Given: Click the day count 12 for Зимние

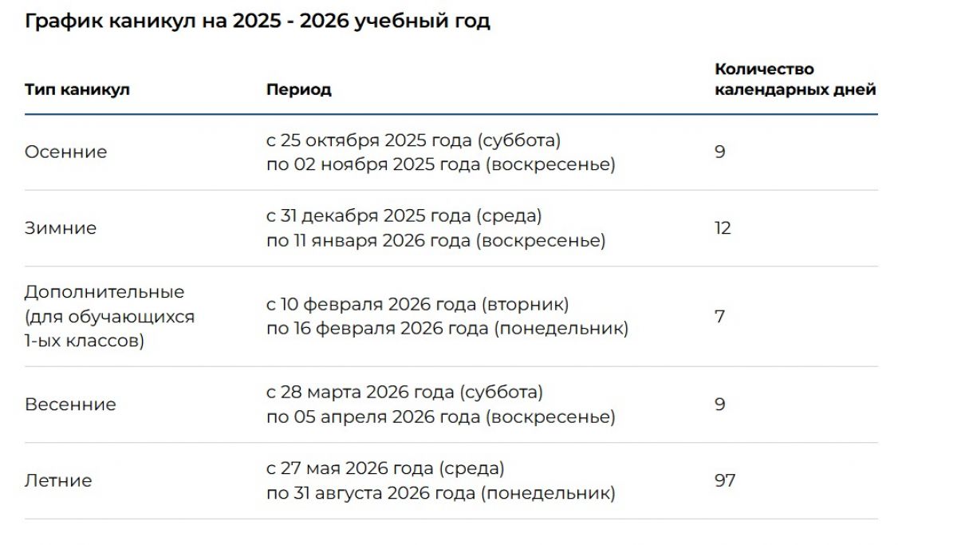Looking at the screenshot, I should pyautogui.click(x=723, y=228).
